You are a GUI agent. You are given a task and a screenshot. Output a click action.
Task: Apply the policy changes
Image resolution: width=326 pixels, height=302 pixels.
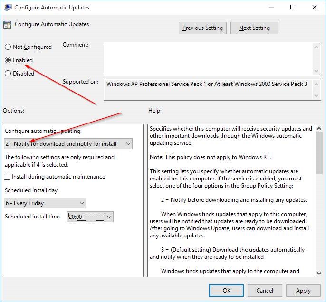(x=303, y=291)
